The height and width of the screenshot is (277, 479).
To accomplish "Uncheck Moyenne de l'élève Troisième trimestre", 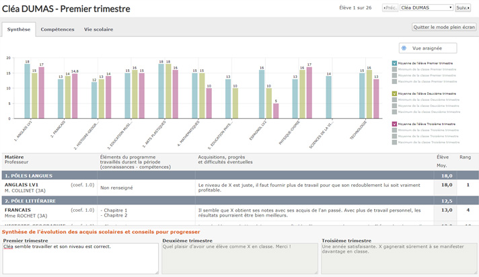I will click(394, 124).
